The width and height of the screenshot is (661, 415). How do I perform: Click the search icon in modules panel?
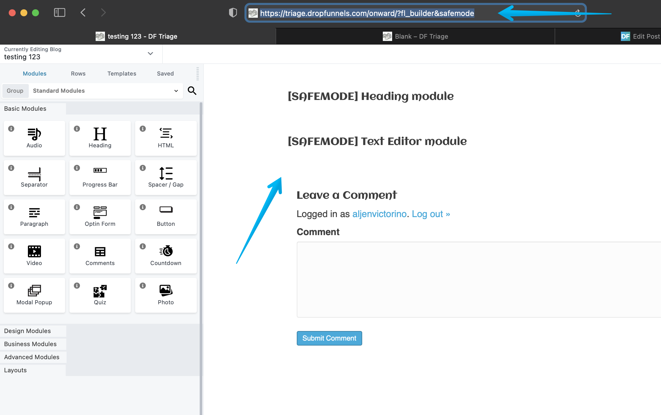[x=192, y=90]
